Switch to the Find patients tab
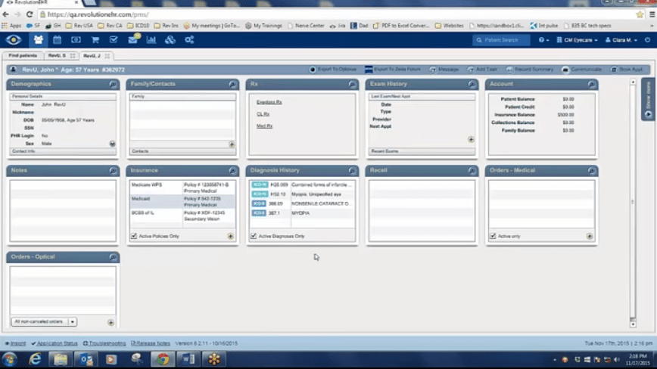 click(x=22, y=56)
